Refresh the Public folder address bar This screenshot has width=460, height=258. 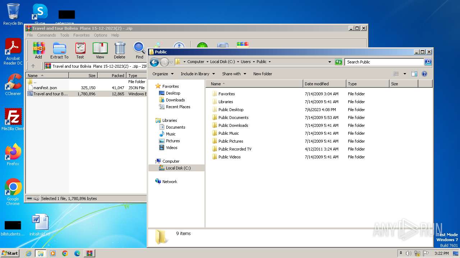point(338,62)
